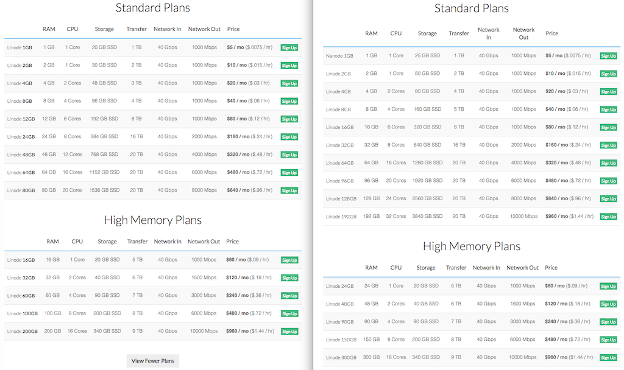Sign up for Linode 64GB with 1152 GB SSD
Viewport: 624px width, 370px height.
click(289, 173)
